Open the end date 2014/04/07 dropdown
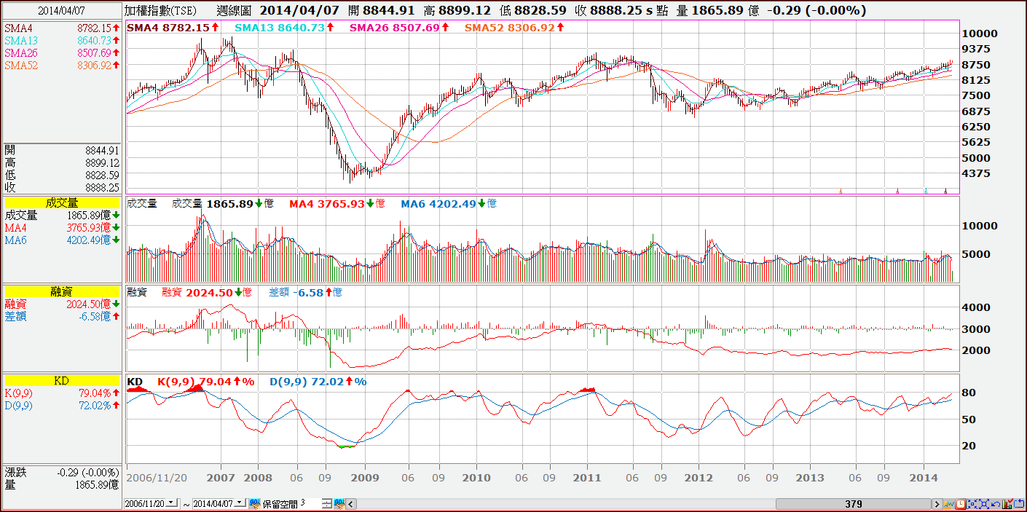Screen dimensions: 1027x512 click(x=240, y=503)
